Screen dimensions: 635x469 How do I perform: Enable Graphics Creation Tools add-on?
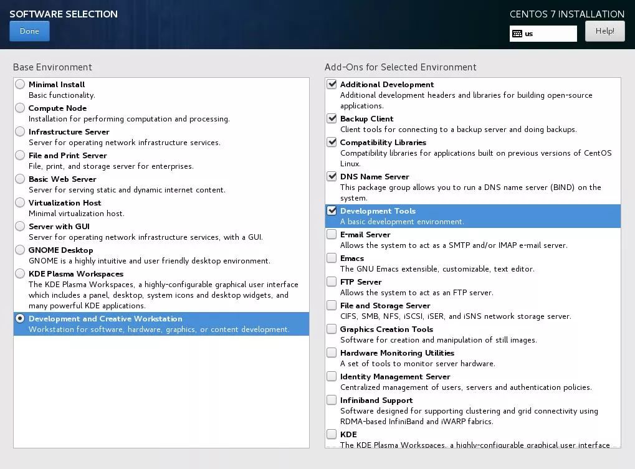point(332,329)
